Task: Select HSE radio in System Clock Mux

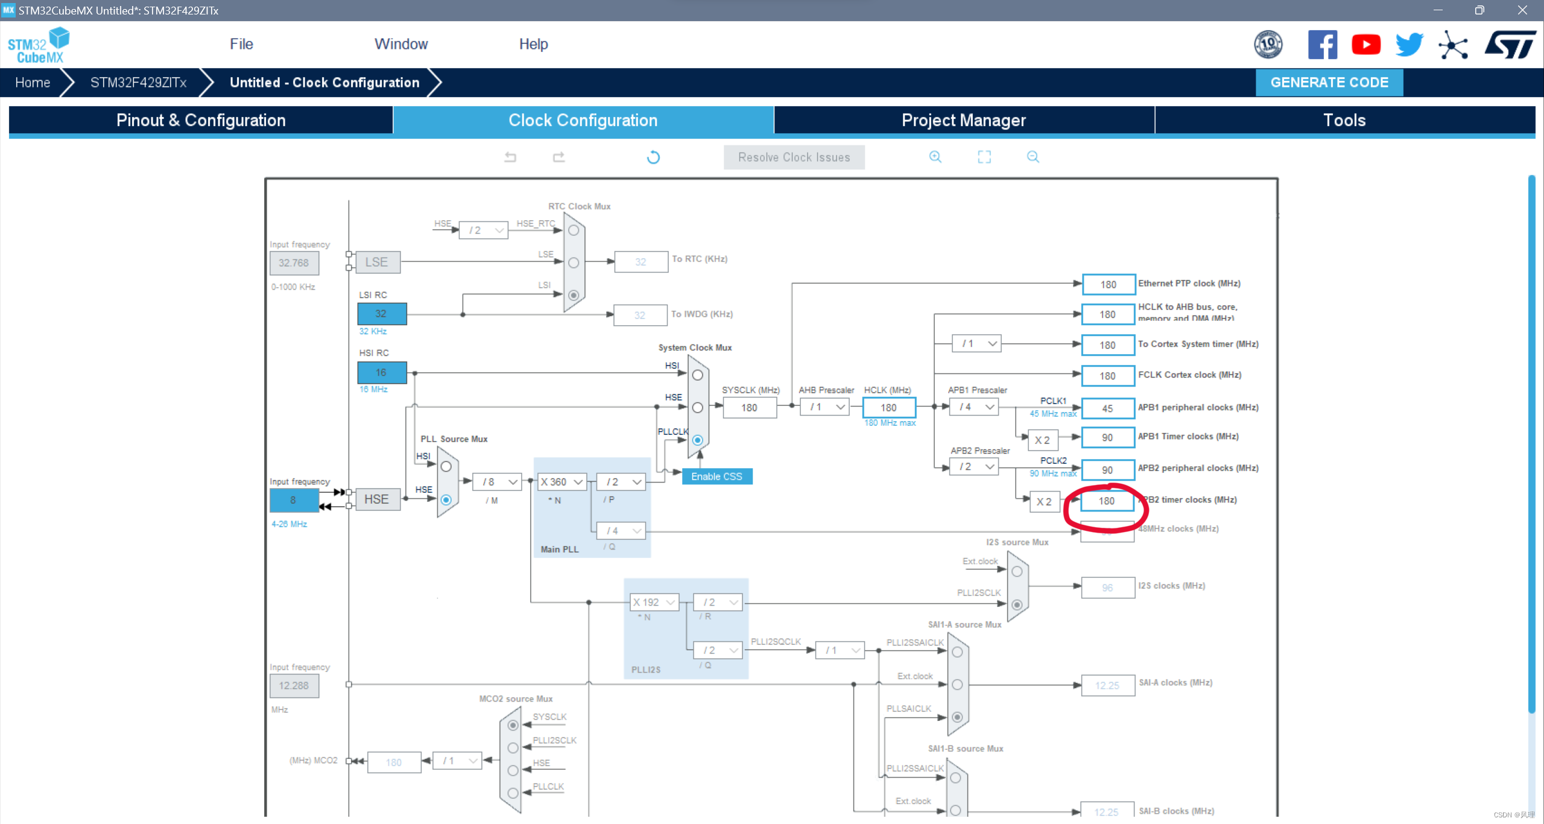Action: click(x=698, y=408)
